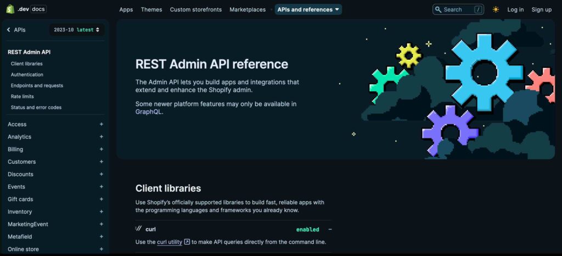Open the curl utility link
562x256 pixels.
(x=170, y=242)
